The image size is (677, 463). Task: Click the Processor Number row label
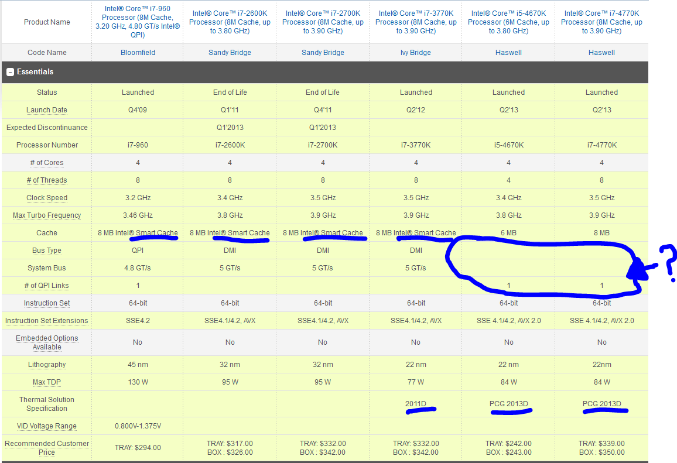47,145
